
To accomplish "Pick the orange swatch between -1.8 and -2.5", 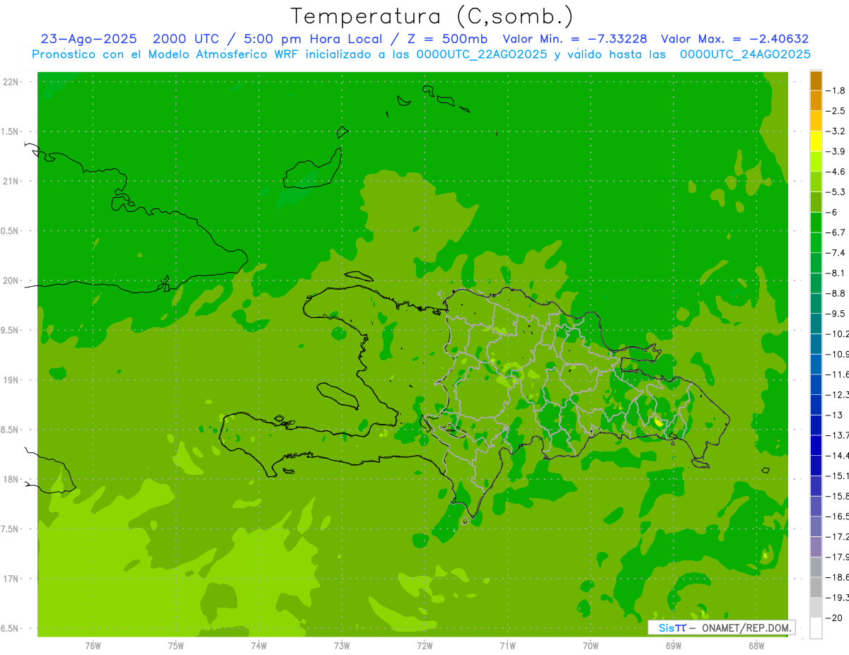I will pos(816,101).
